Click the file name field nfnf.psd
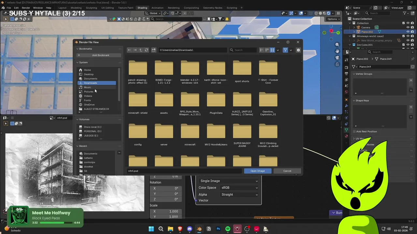 [x=184, y=171]
